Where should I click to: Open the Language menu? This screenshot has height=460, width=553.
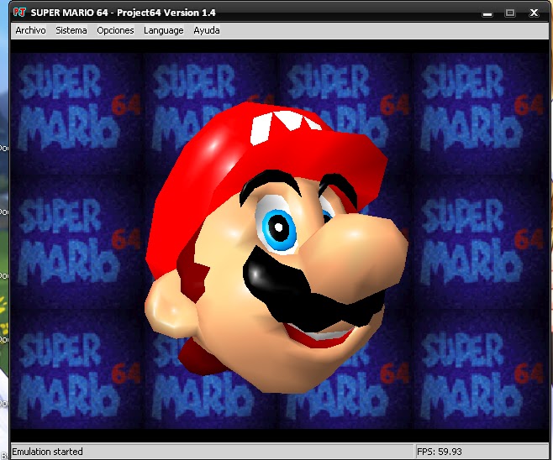click(x=163, y=30)
